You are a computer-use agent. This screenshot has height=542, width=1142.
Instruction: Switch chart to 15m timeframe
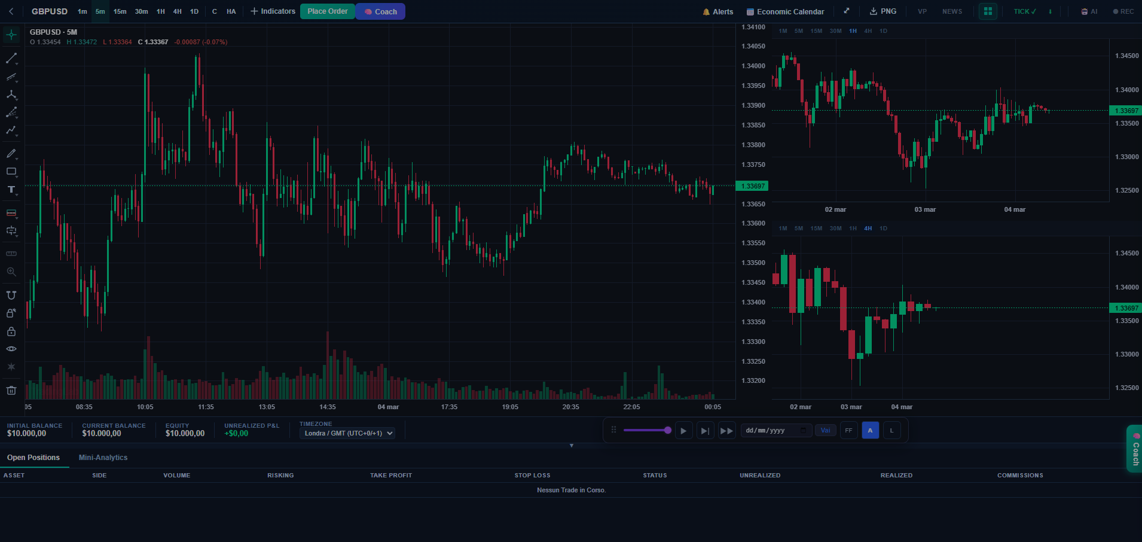click(120, 11)
